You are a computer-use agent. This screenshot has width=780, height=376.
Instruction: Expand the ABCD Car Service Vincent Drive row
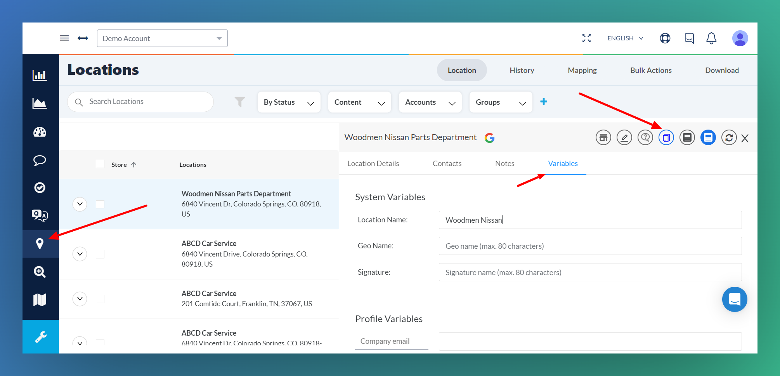(80, 254)
